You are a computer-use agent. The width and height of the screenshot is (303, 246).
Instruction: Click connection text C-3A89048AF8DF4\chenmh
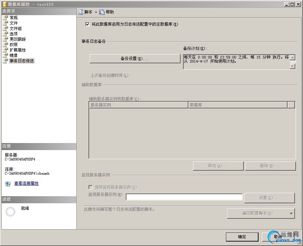[27, 173]
